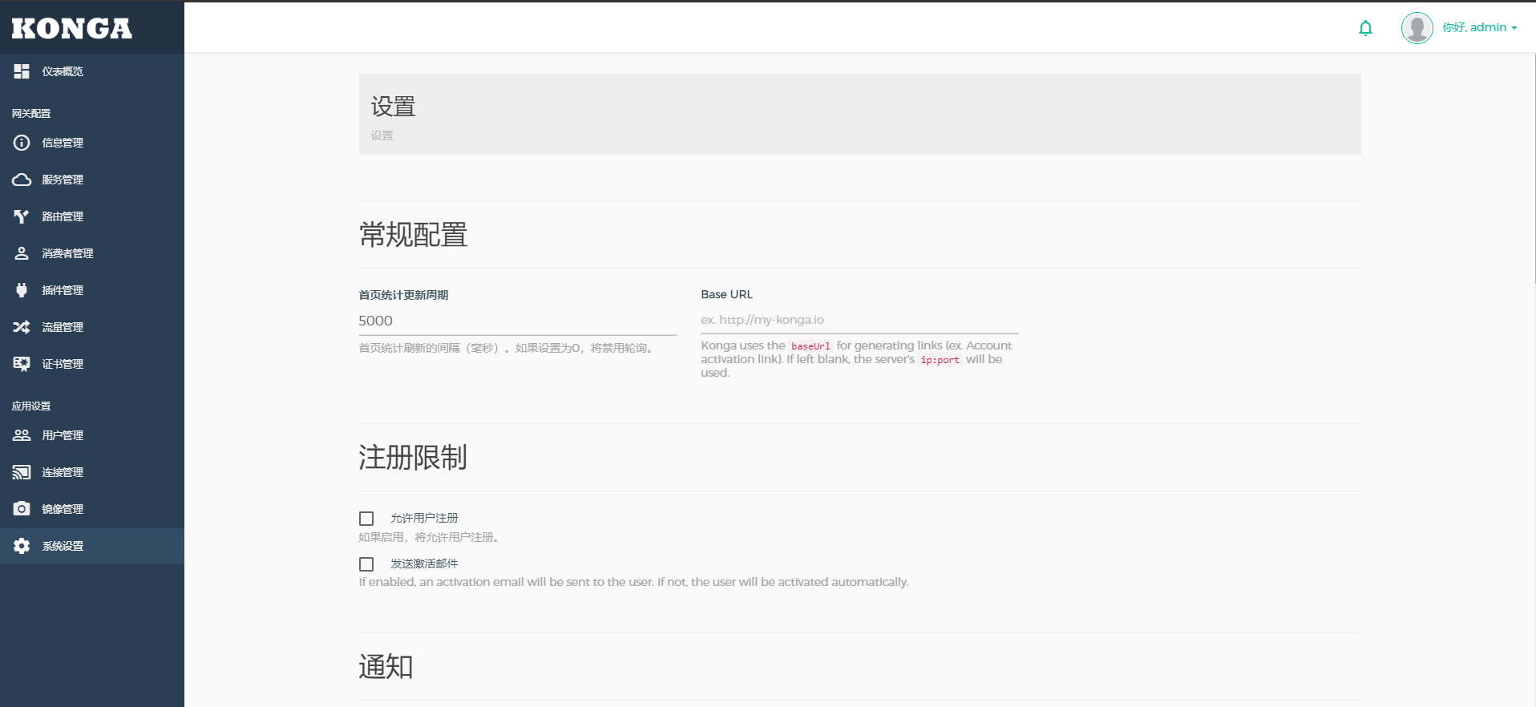Click the info icon for 信息管理
Image resolution: width=1536 pixels, height=707 pixels.
[x=22, y=143]
